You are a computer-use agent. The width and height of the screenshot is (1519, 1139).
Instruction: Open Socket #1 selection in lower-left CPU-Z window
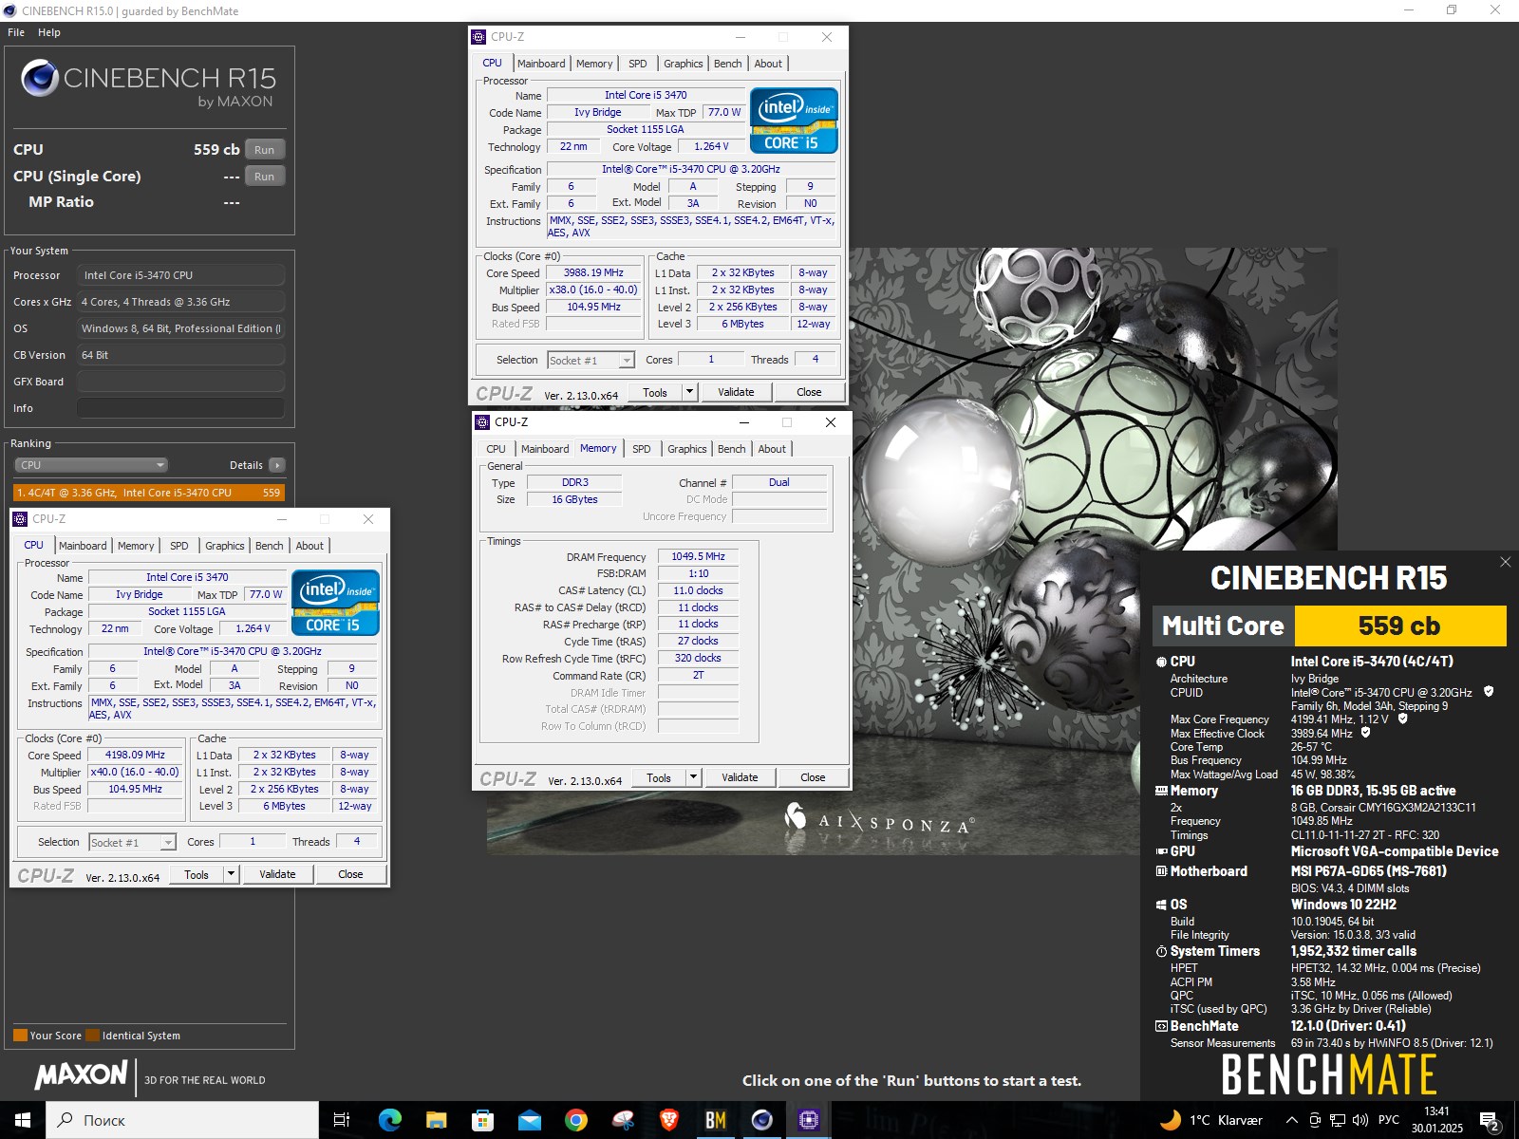pyautogui.click(x=132, y=843)
